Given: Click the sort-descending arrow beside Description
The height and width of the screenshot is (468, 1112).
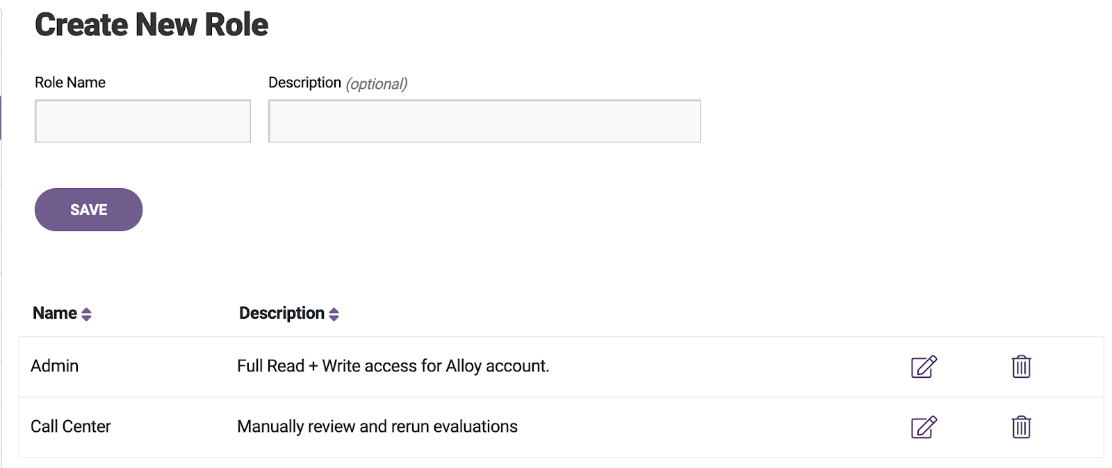Looking at the screenshot, I should [334, 318].
